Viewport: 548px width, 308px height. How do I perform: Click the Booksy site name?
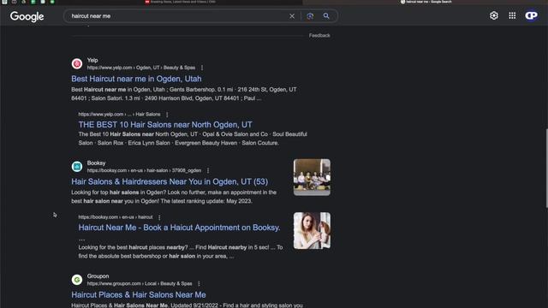[96, 163]
